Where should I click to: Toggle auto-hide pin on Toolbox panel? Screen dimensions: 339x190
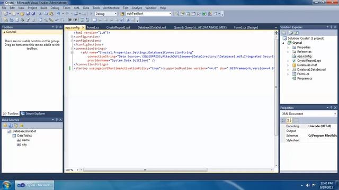[57, 27]
